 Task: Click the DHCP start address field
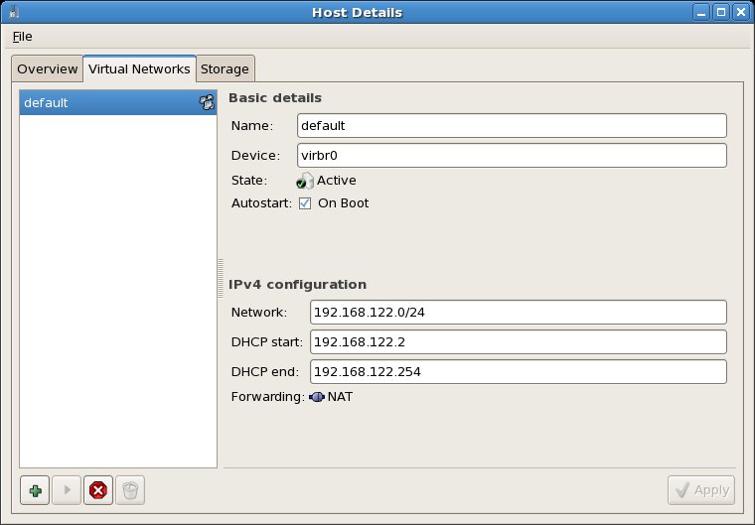[x=518, y=342]
